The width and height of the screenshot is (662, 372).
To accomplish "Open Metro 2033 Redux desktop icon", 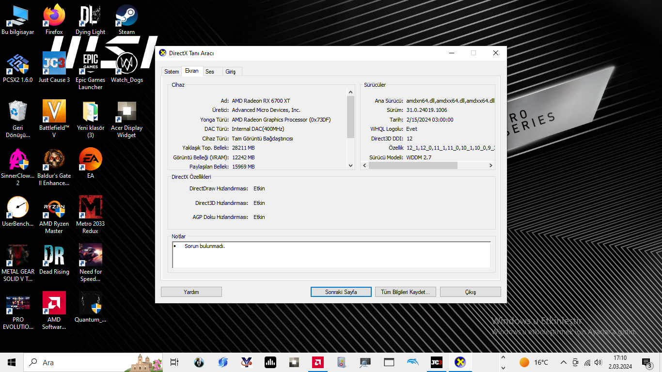I will pos(90,208).
